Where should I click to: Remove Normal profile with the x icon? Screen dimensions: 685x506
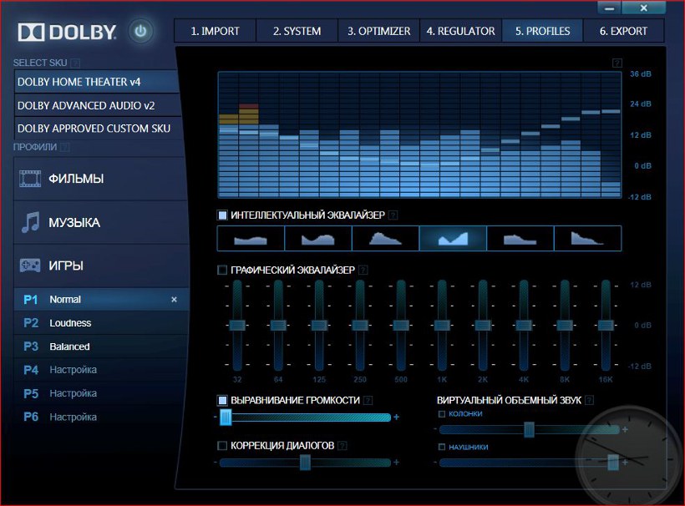coord(174,300)
